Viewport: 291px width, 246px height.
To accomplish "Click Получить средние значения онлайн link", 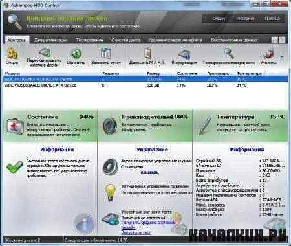I will 148,225.
